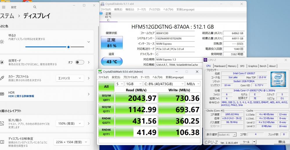Open the color profile エンハンス dropdown

point(70,78)
